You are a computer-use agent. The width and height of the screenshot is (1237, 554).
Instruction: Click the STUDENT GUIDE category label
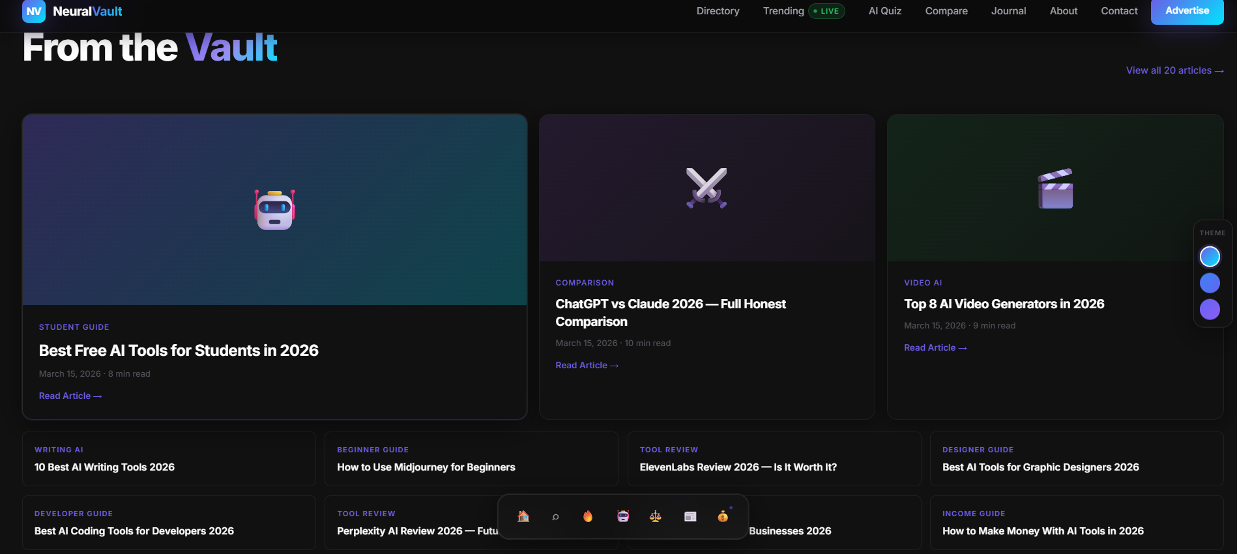[74, 327]
